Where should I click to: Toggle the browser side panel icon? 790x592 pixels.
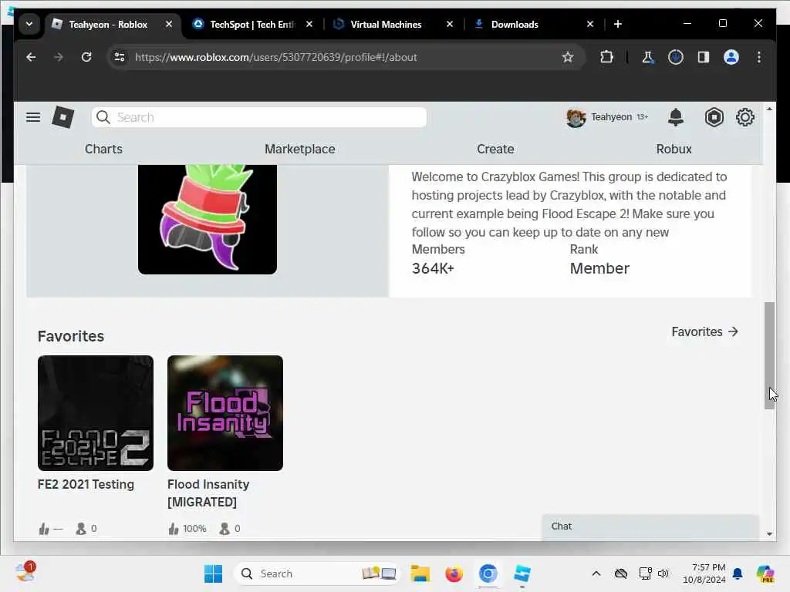pyautogui.click(x=704, y=57)
